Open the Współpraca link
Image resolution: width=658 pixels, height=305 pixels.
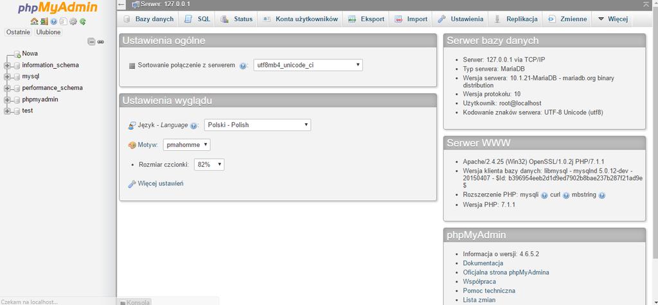[x=479, y=282]
